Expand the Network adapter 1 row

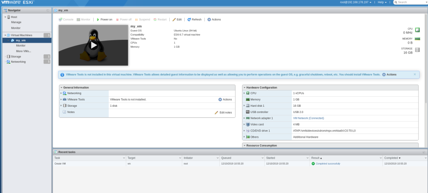tap(244, 118)
